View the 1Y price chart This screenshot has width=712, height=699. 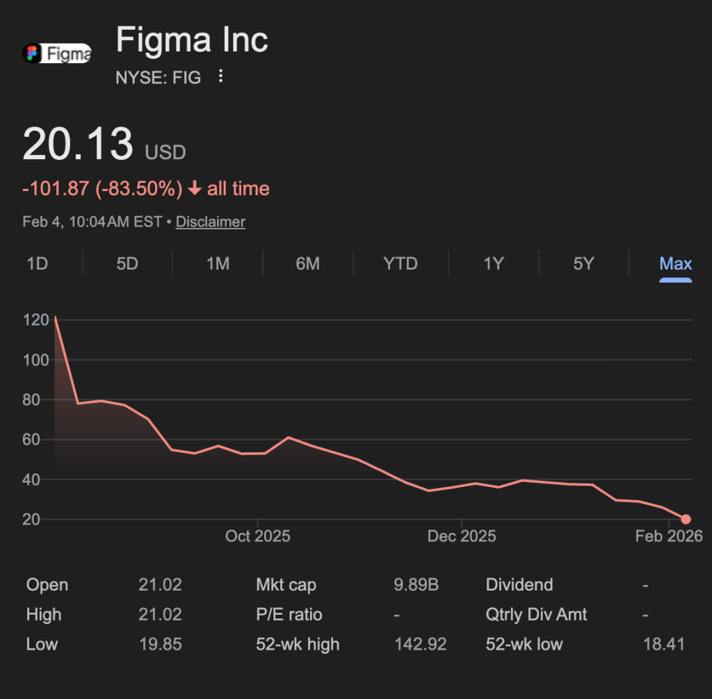[493, 264]
